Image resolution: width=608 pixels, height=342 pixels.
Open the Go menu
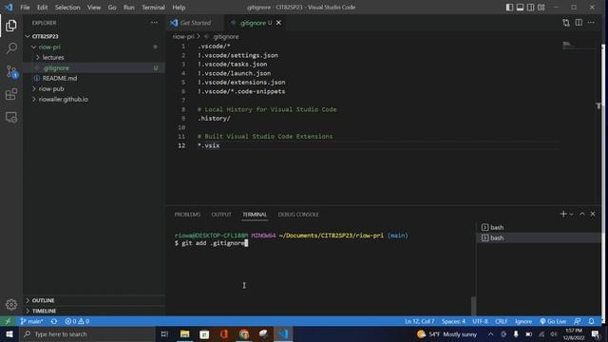point(112,8)
